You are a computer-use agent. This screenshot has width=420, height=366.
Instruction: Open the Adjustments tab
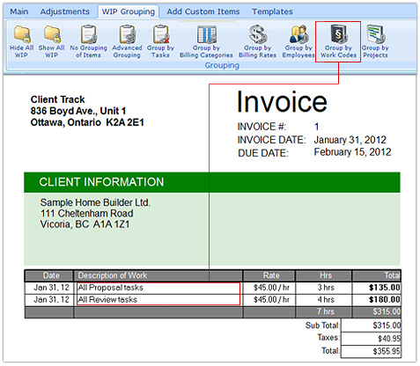65,11
